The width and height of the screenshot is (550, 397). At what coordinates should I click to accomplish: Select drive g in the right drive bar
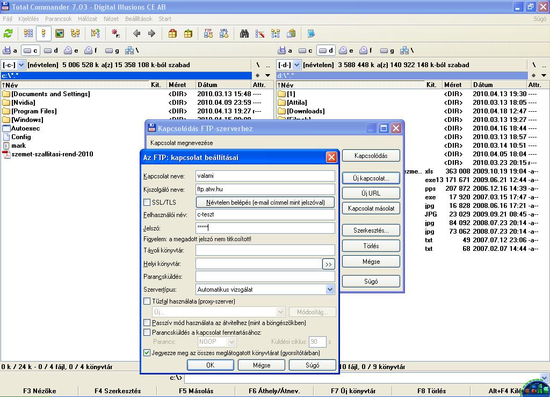click(387, 50)
